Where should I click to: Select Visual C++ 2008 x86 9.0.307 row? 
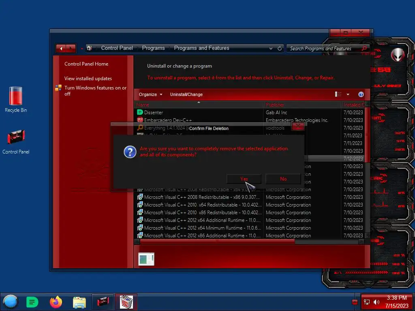click(249, 197)
